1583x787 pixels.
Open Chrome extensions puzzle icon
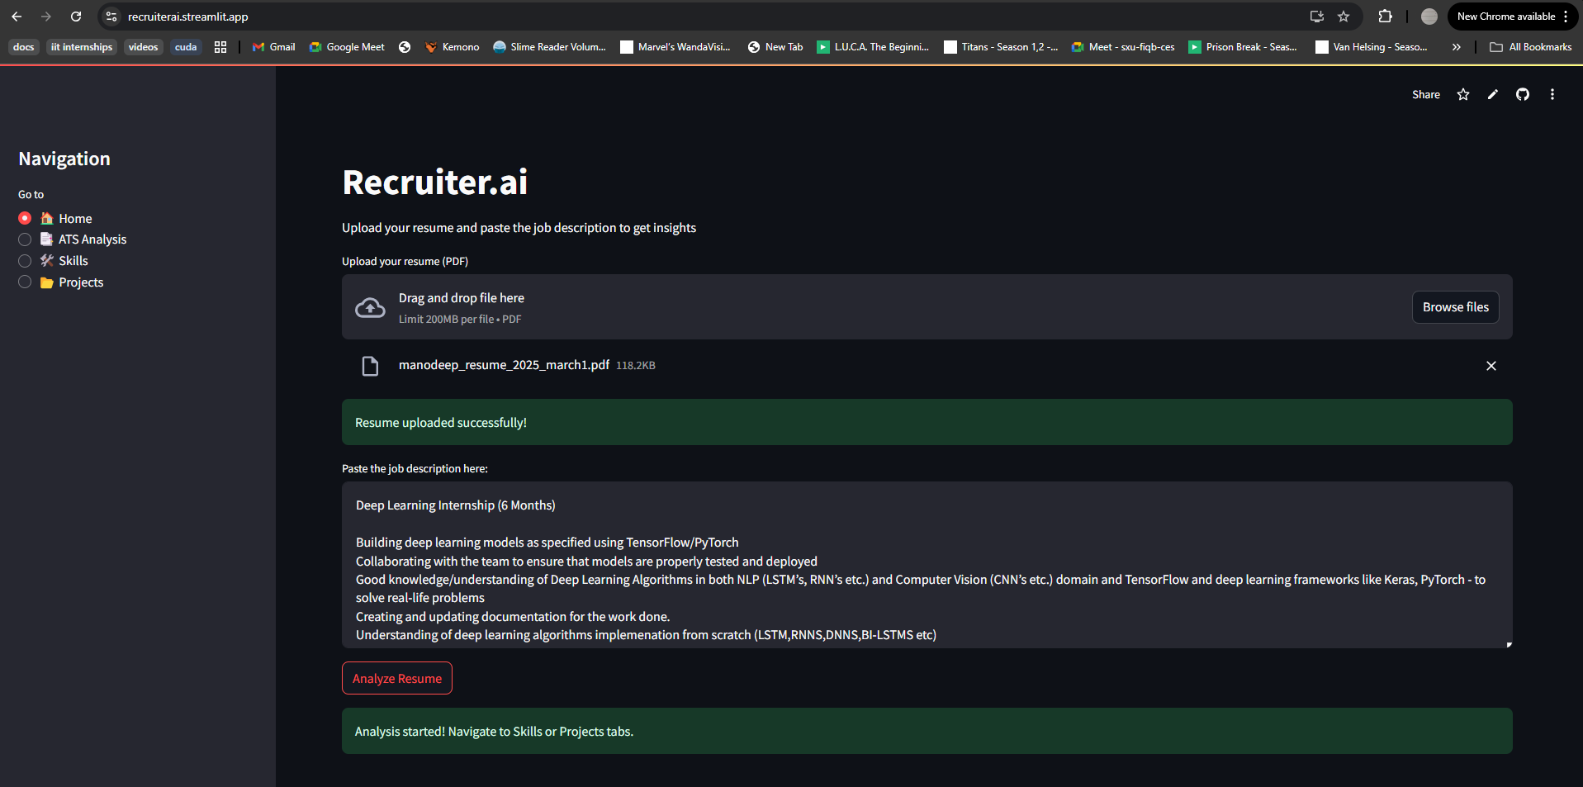click(1385, 17)
